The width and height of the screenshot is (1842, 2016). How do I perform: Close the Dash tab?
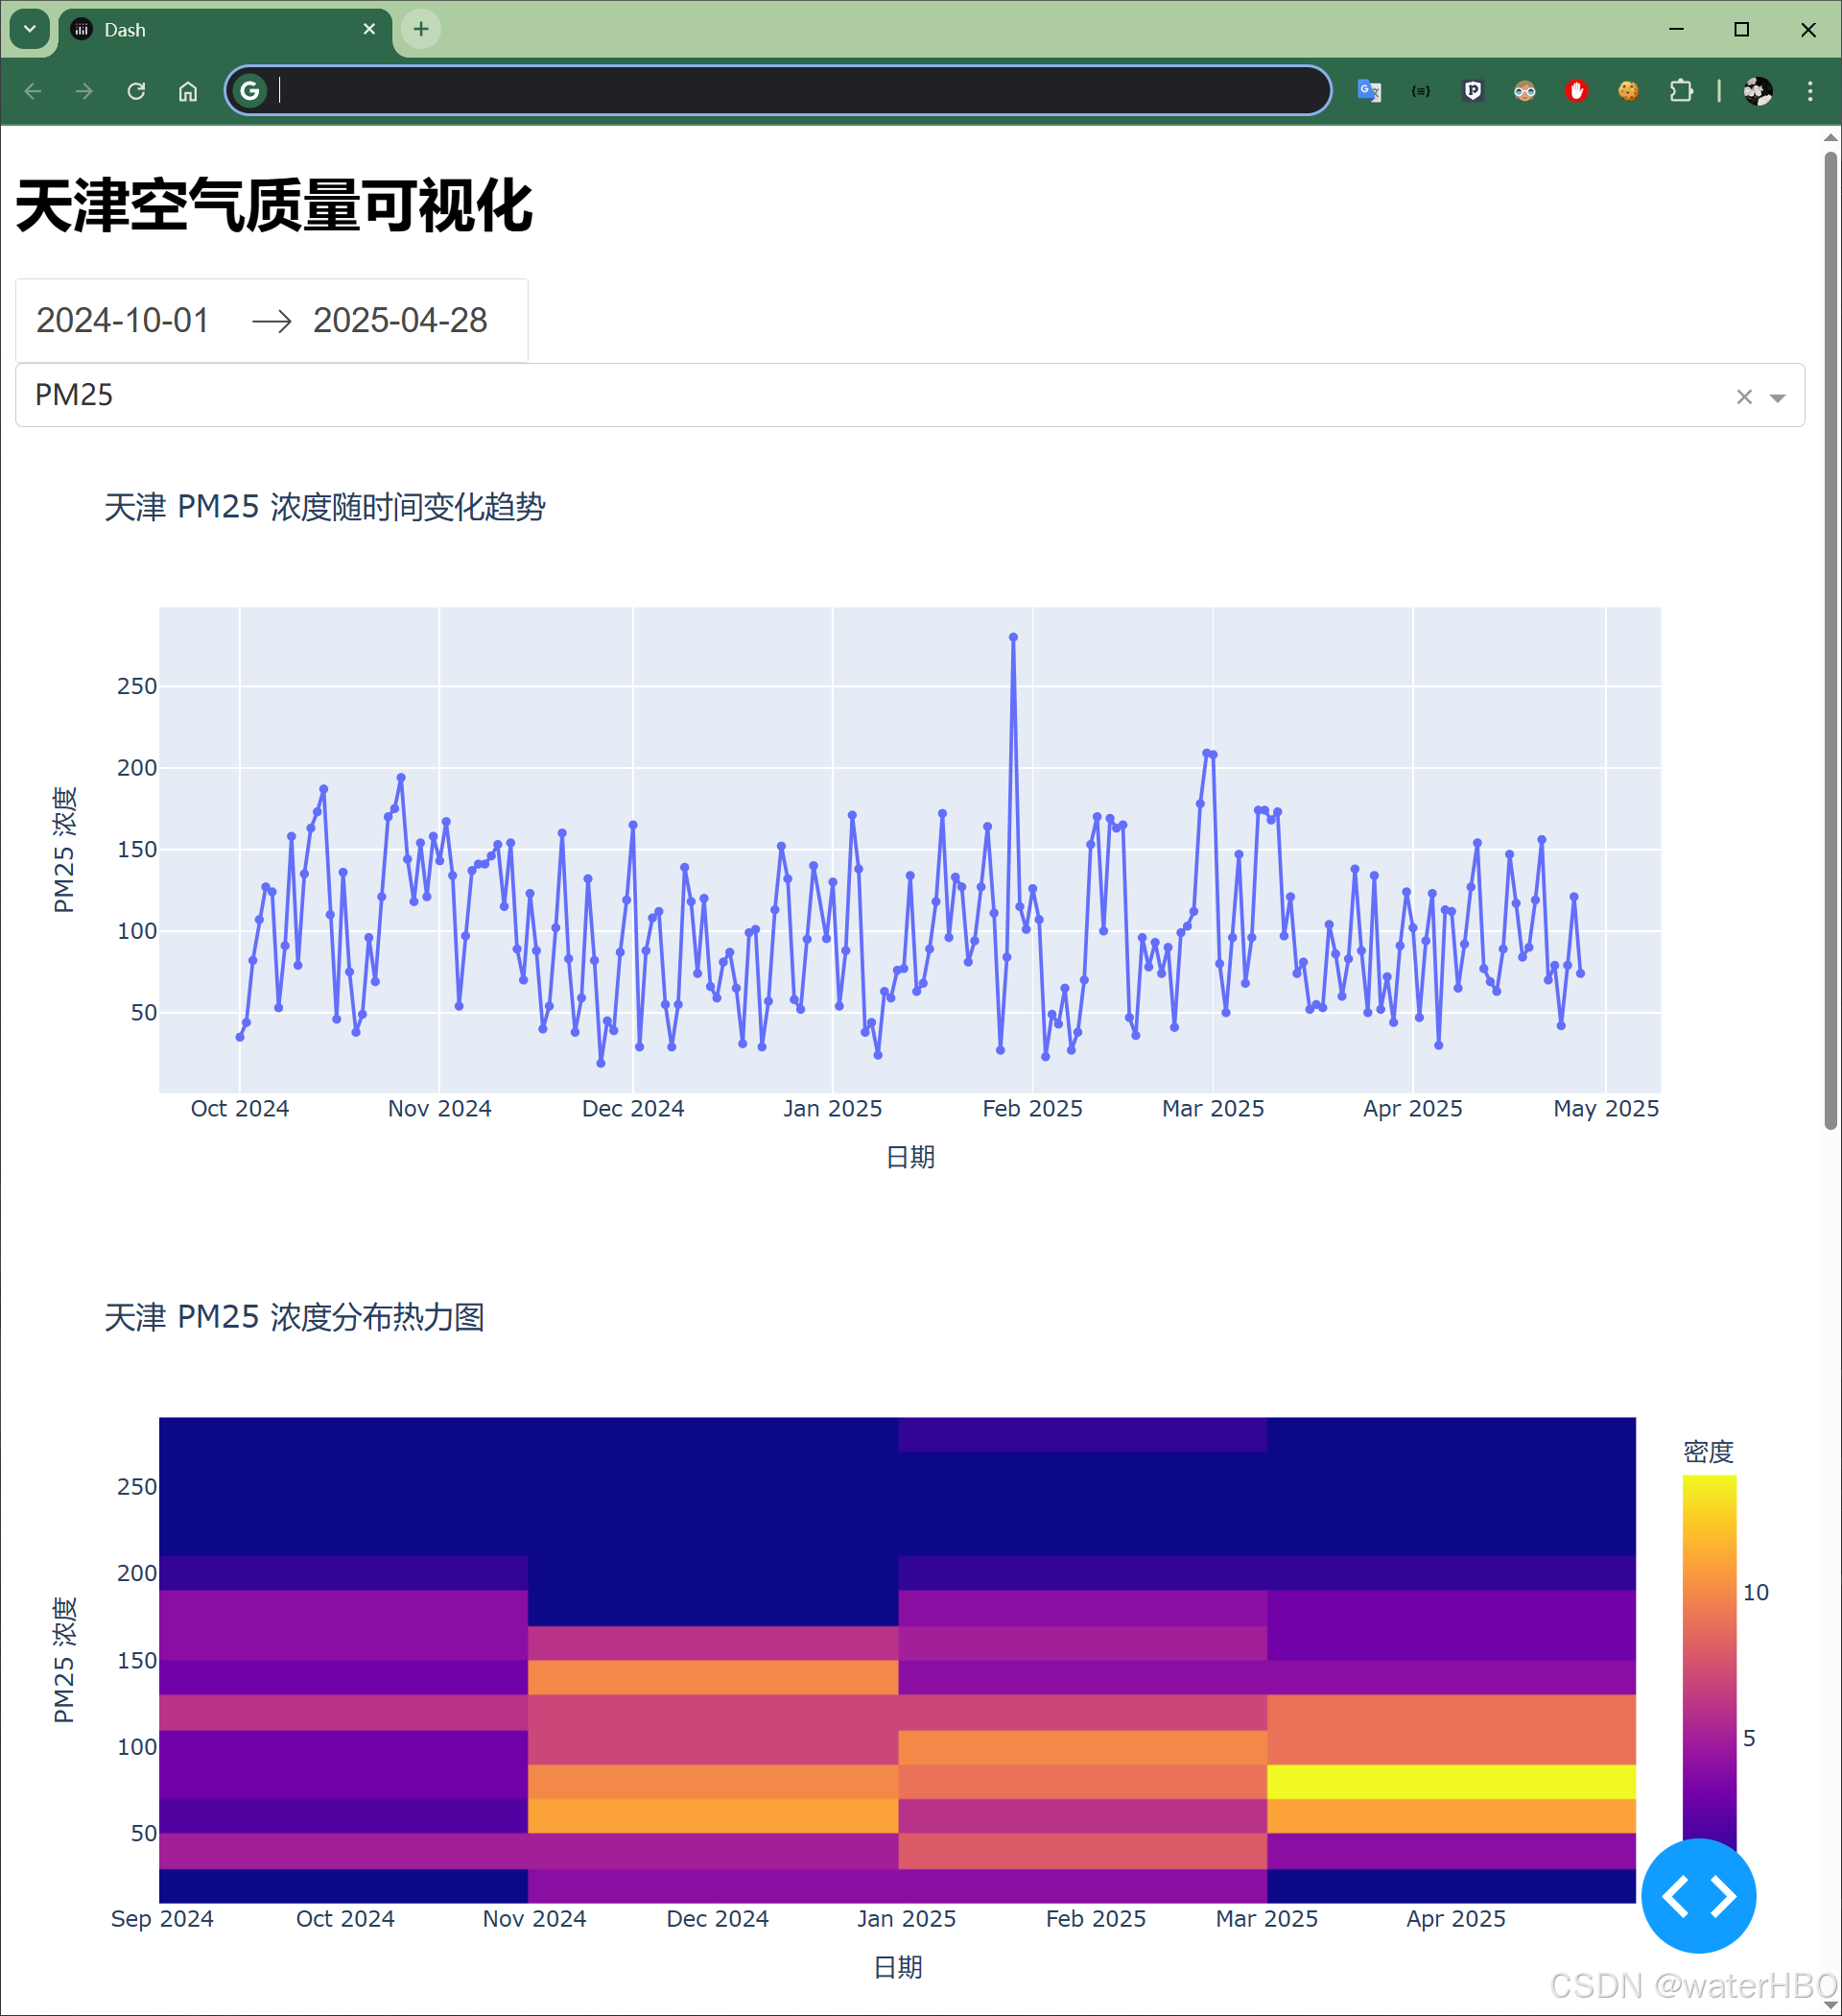coord(368,29)
